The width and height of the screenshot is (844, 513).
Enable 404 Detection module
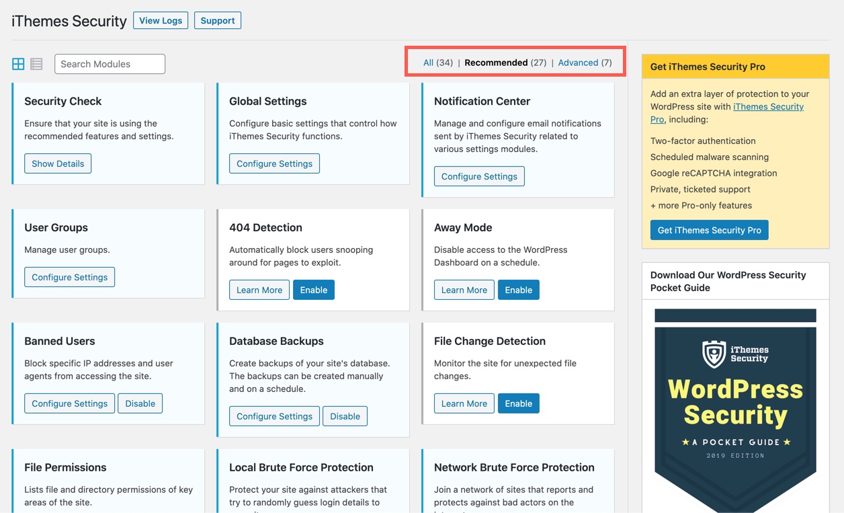(314, 290)
